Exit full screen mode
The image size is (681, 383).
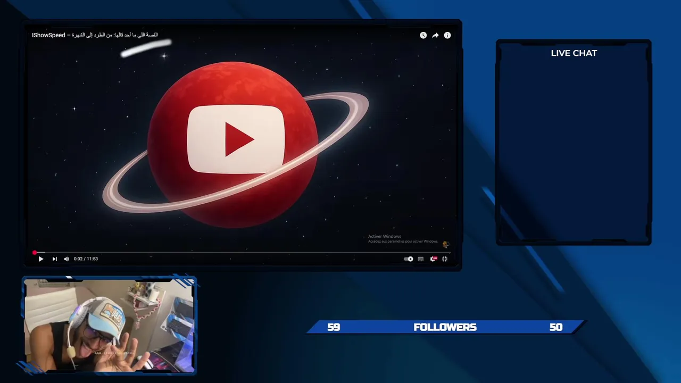[x=445, y=259]
